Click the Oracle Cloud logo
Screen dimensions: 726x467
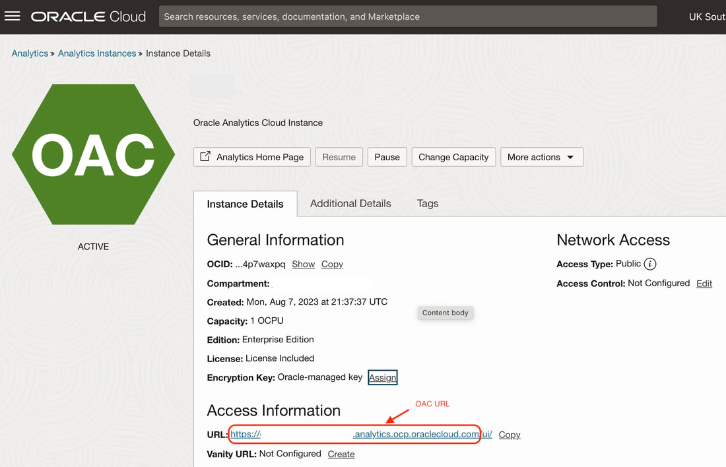pos(88,16)
